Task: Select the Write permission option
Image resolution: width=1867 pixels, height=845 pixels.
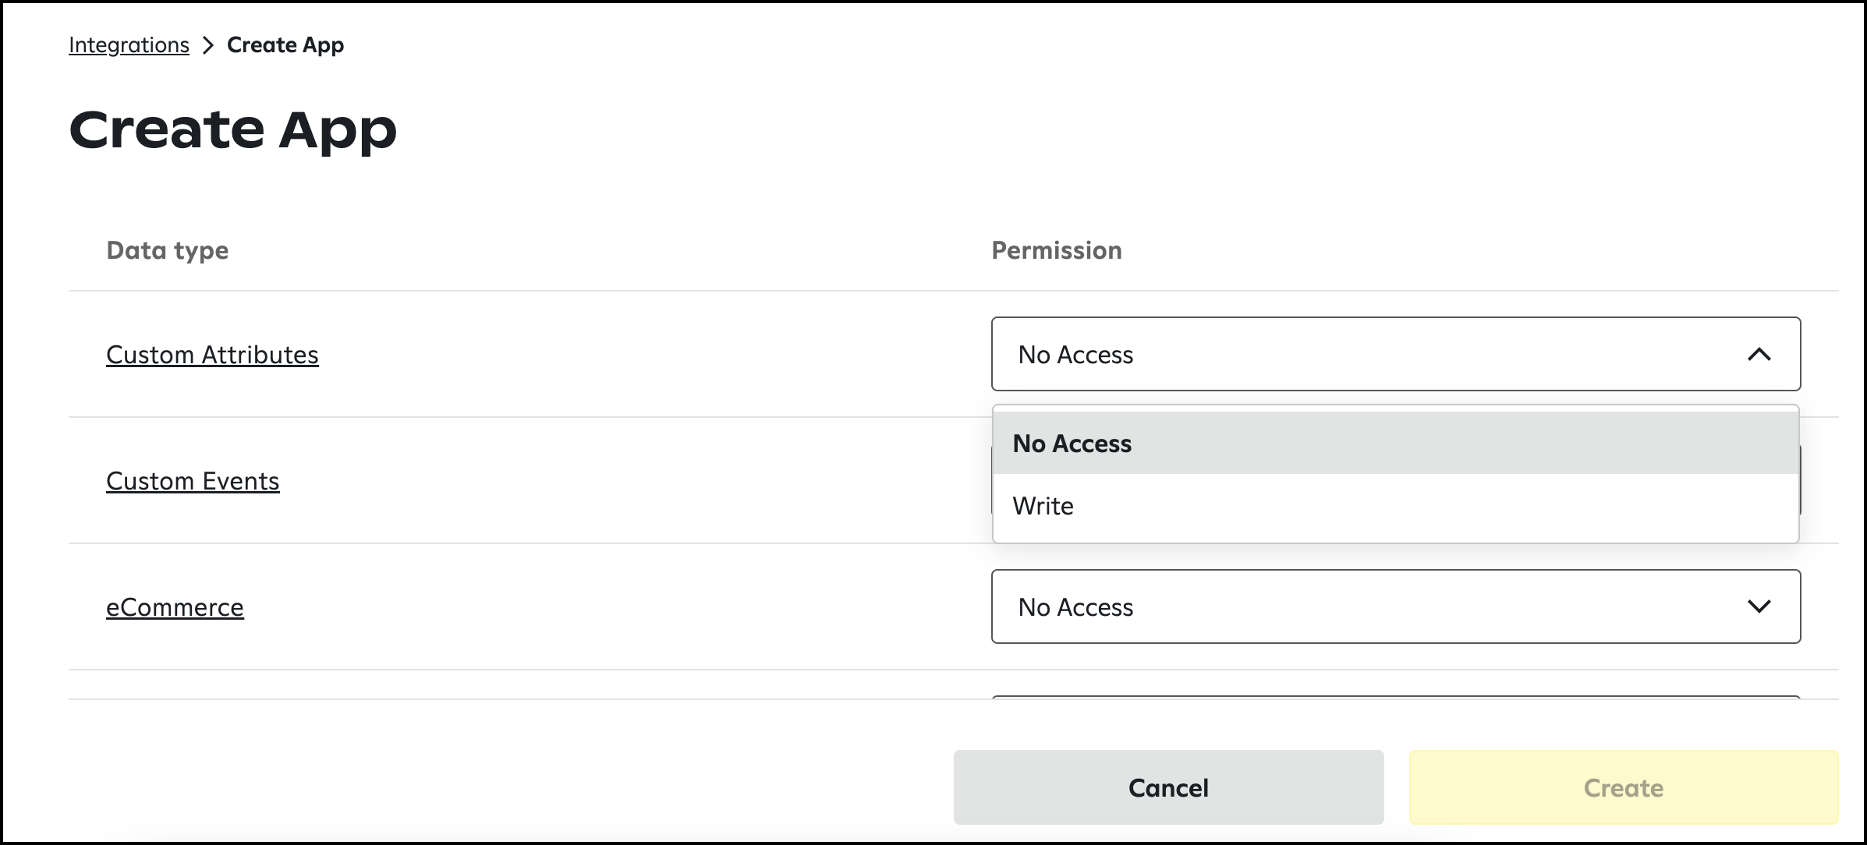Action: [1395, 506]
